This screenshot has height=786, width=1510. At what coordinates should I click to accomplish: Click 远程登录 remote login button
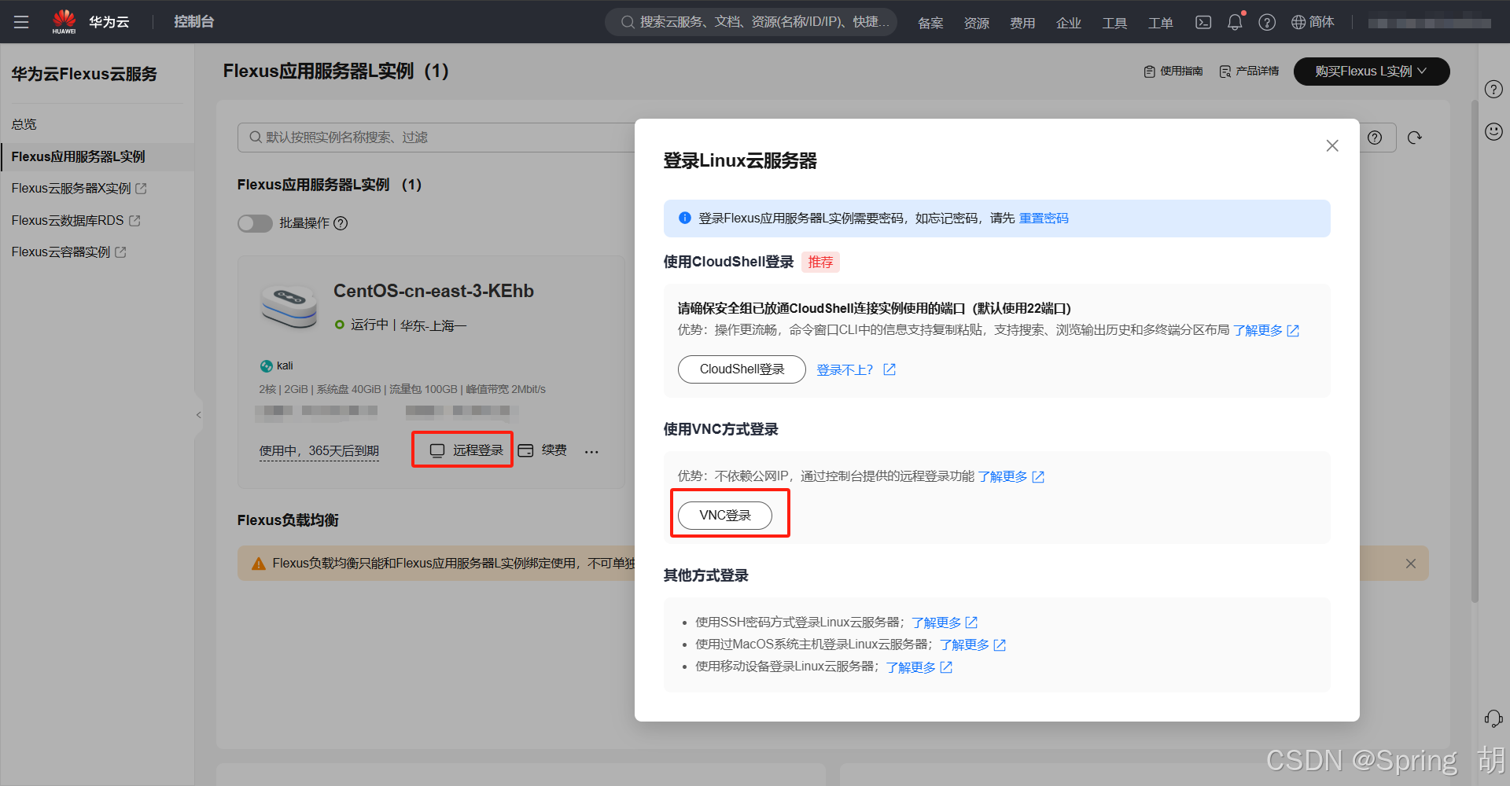tap(466, 450)
